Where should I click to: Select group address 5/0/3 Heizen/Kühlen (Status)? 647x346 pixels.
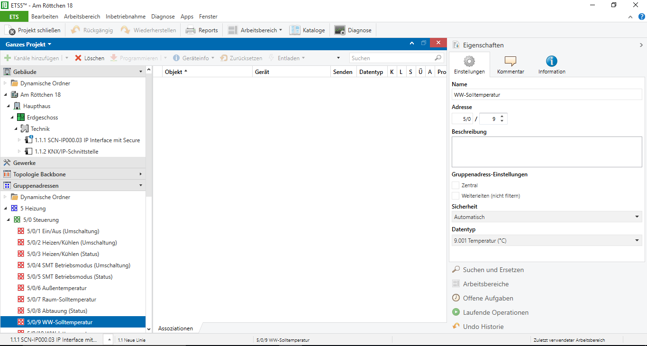[x=63, y=254]
